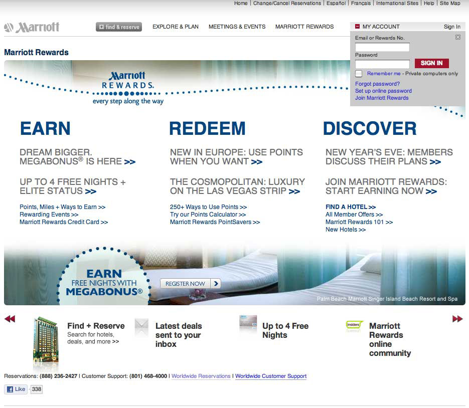469x408 pixels.
Task: Click the Marriott logo
Action: pos(32,28)
